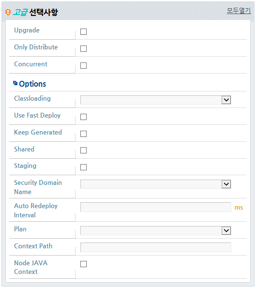Click the Use Fast Deploy label
The height and width of the screenshot is (288, 256).
[x=37, y=116]
